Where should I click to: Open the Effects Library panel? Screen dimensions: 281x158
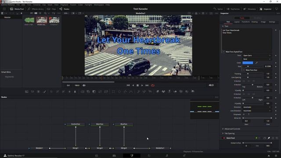pos(36,9)
